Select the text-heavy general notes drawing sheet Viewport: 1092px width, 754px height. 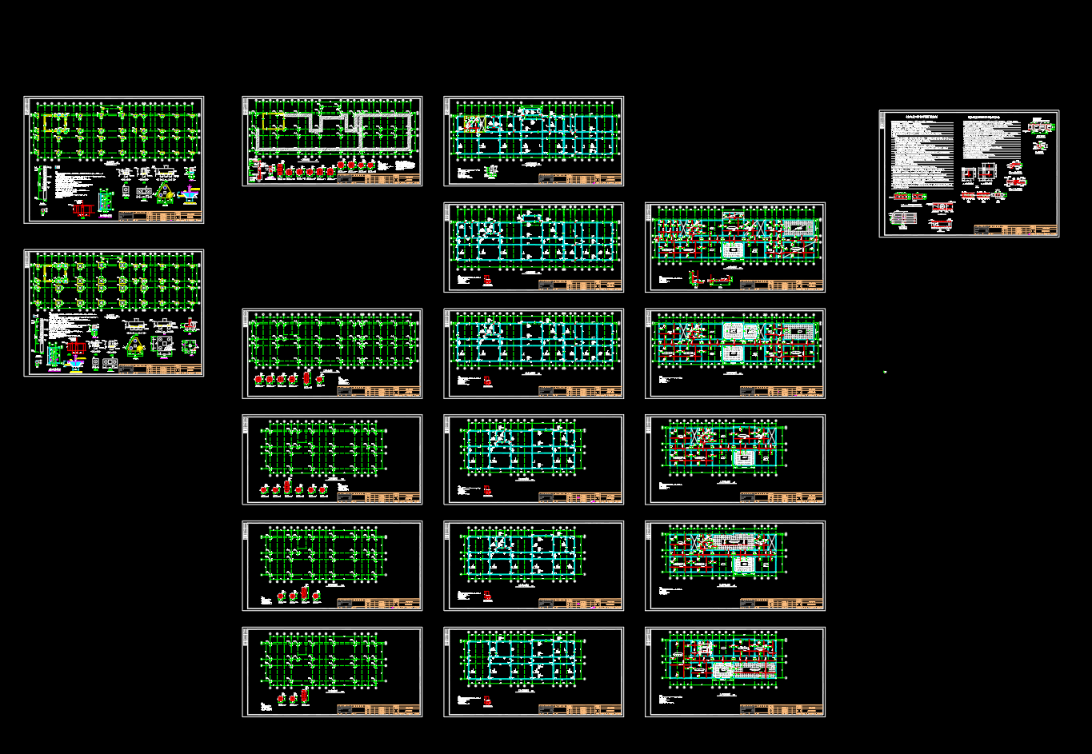969,174
